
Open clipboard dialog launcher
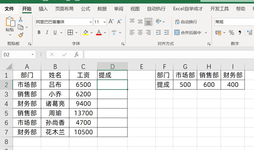tap(30, 44)
